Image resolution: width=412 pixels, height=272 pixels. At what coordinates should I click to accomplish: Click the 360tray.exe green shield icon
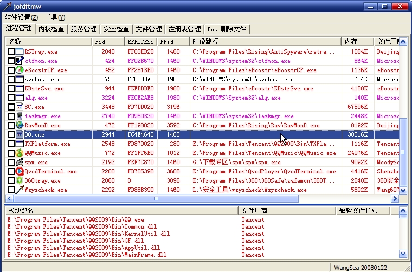point(20,180)
